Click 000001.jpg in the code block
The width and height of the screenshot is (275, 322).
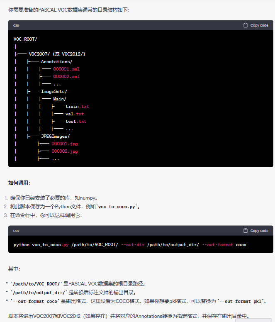(x=65, y=144)
